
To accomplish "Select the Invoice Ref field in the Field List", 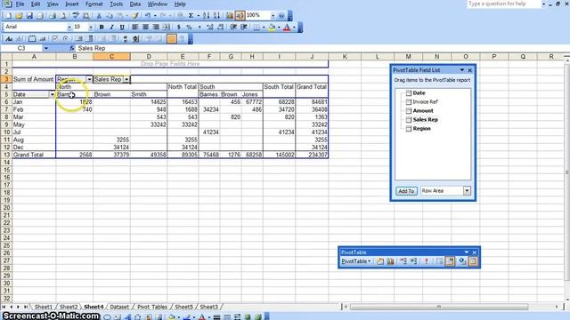I will 425,102.
